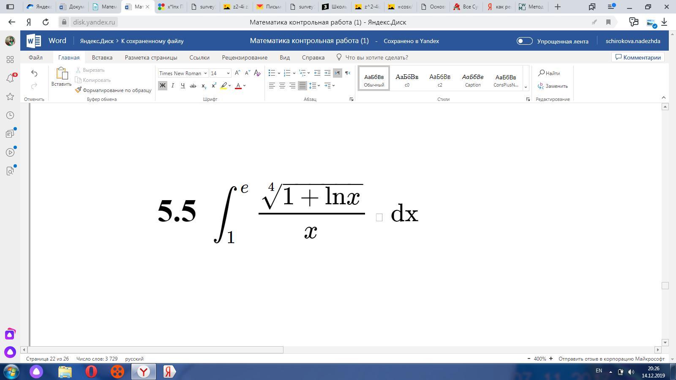Align text to the right
The height and width of the screenshot is (380, 676).
pos(292,86)
